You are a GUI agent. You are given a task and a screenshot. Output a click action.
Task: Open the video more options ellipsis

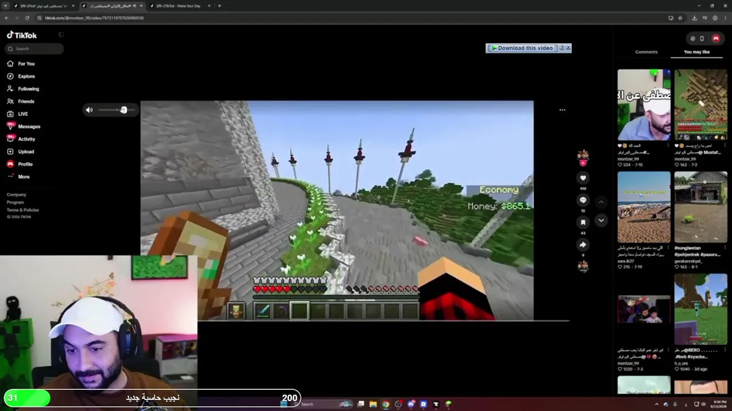coord(562,110)
